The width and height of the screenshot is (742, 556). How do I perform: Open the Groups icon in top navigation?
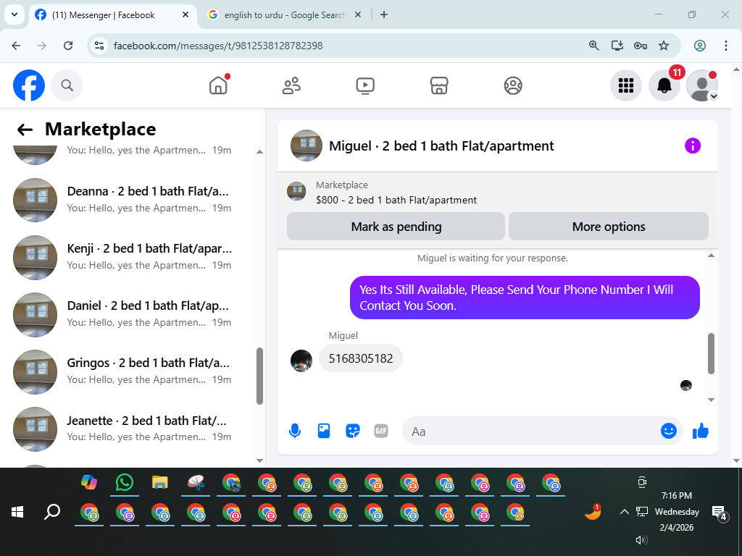[x=513, y=85]
